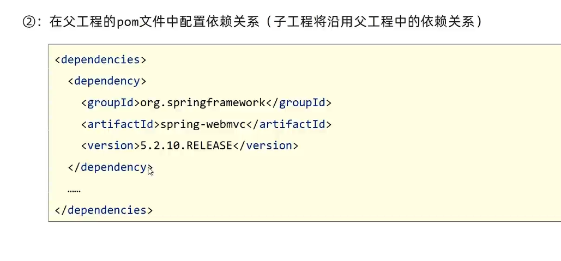The width and height of the screenshot is (561, 261).
Task: Click the closing dependency tag
Action: point(110,167)
